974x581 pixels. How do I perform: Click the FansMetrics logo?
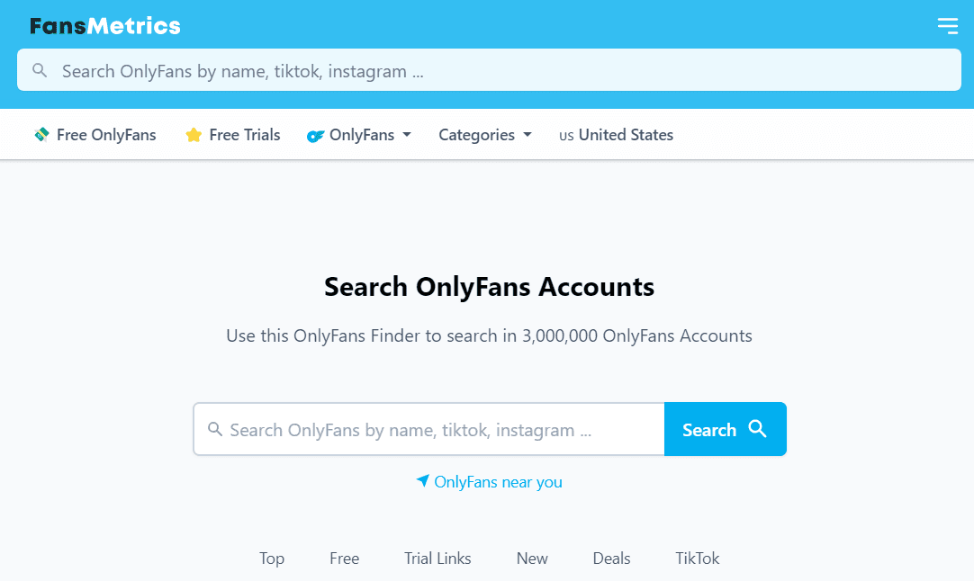click(x=105, y=26)
